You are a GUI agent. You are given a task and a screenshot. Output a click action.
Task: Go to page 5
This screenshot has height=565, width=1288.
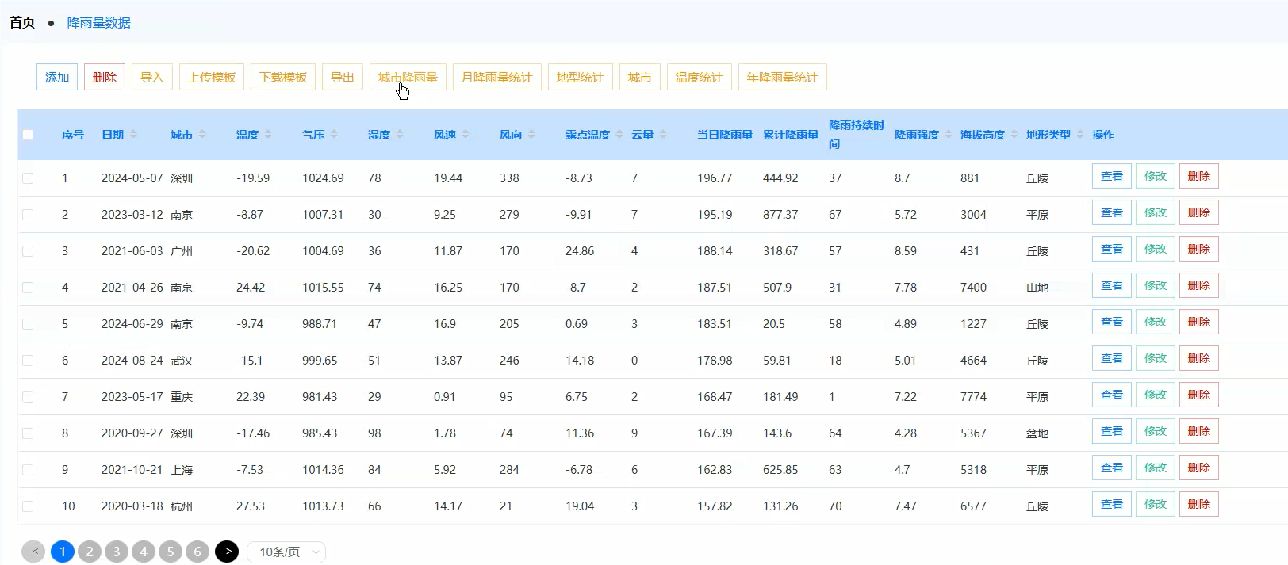pyautogui.click(x=171, y=552)
